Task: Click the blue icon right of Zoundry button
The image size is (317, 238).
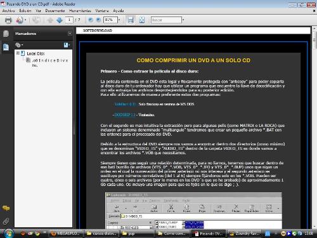Action: tap(268, 234)
